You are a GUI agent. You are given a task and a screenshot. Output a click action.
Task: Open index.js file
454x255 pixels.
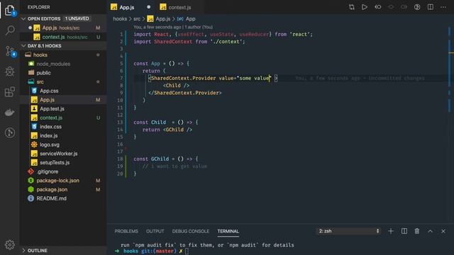pyautogui.click(x=63, y=135)
